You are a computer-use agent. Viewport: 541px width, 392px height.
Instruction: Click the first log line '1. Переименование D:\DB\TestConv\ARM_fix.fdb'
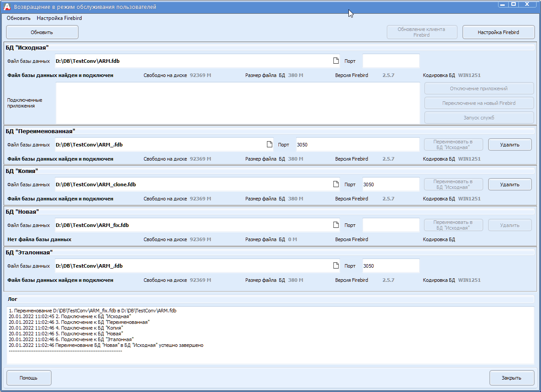93,311
